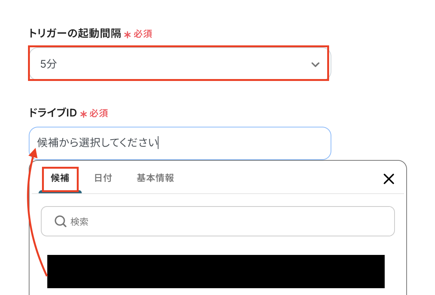Open the トリガーの起動間隔 dropdown
This screenshot has height=295, width=435.
(x=180, y=64)
